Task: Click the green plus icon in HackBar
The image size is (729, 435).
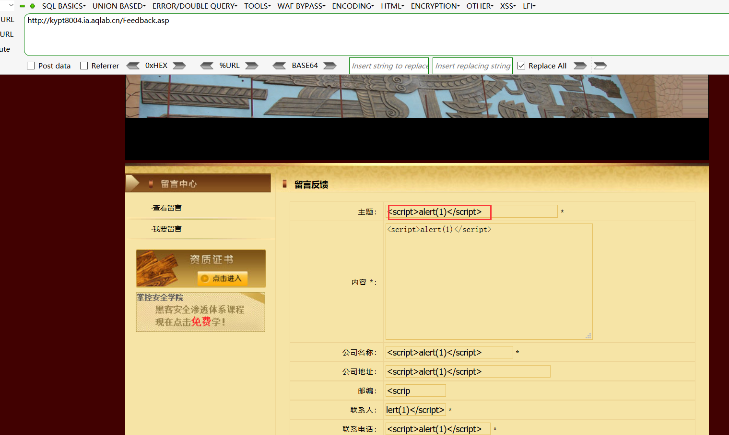Action: coord(33,6)
